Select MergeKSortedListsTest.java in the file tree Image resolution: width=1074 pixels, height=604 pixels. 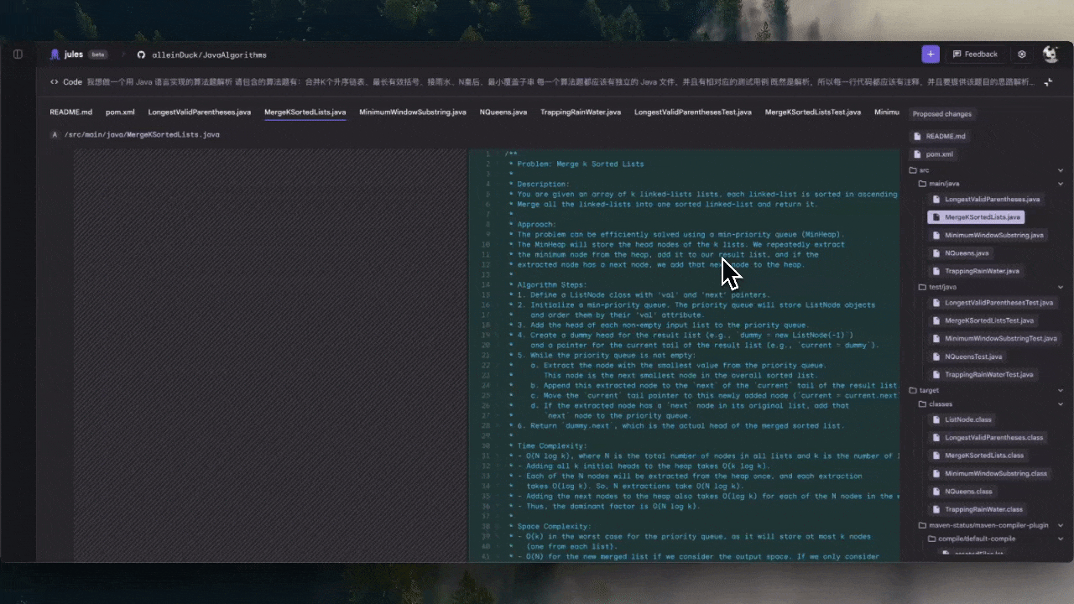click(x=983, y=320)
